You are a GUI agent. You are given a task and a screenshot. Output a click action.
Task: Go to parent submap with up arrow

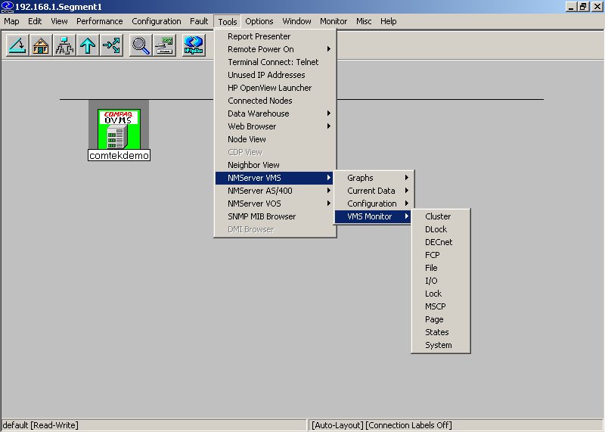pos(88,46)
